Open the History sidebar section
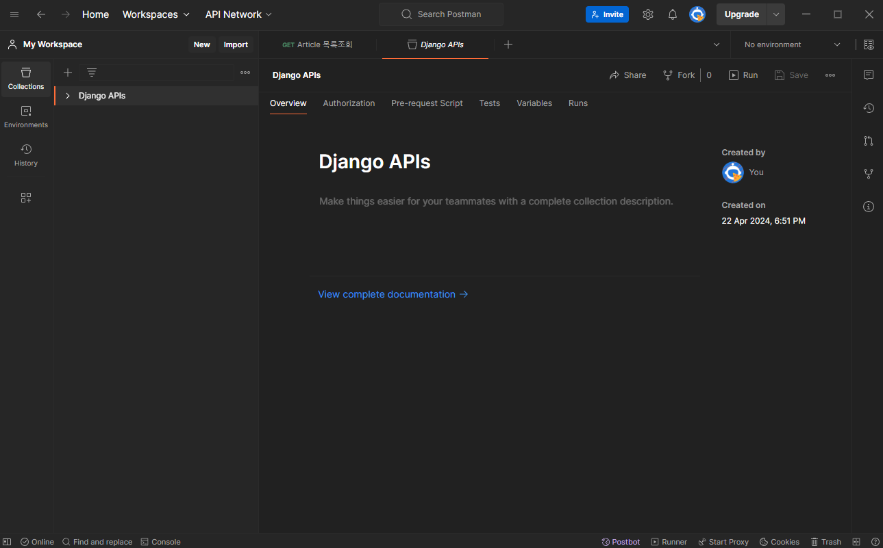This screenshot has height=548, width=883. point(26,155)
